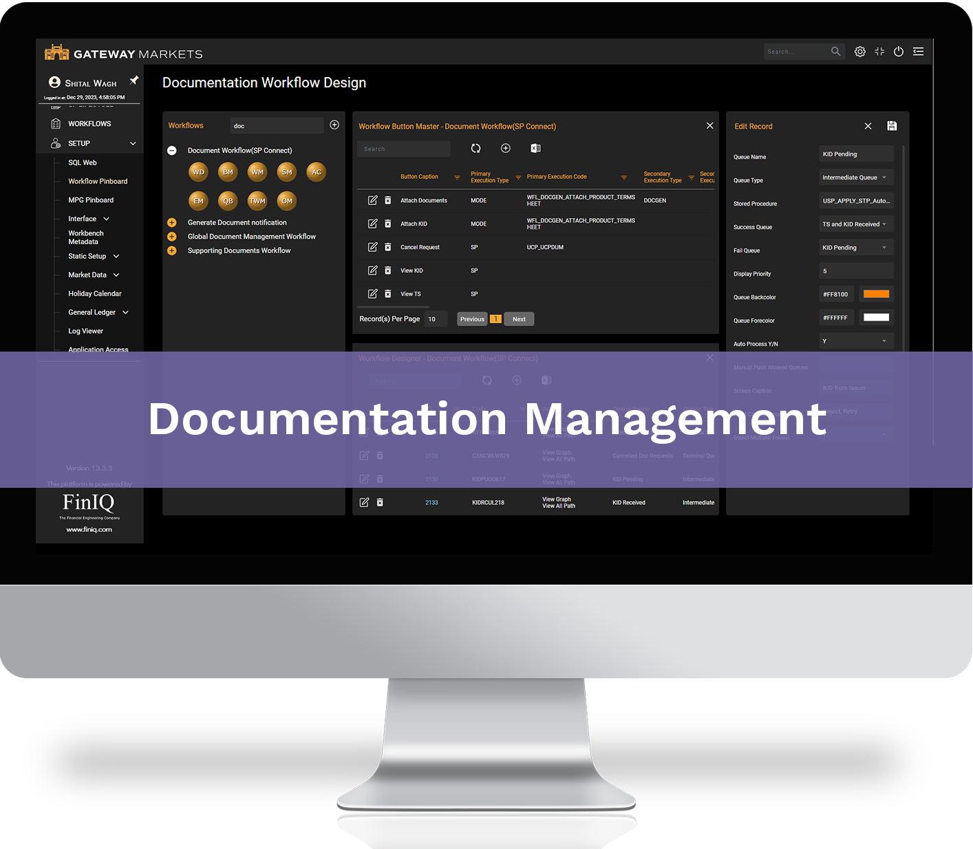This screenshot has width=973, height=849.
Task: Open the Fail Queue dropdown
Action: [856, 248]
